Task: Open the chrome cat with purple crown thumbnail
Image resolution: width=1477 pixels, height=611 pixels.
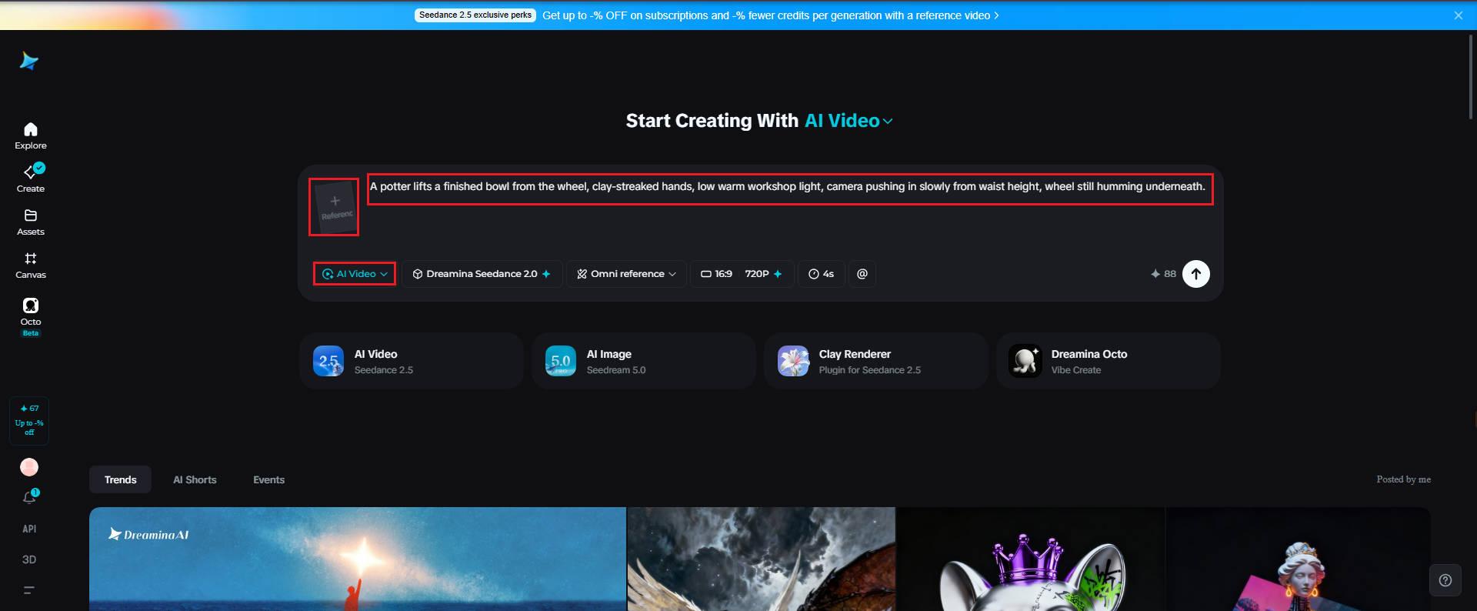Action: click(1031, 559)
